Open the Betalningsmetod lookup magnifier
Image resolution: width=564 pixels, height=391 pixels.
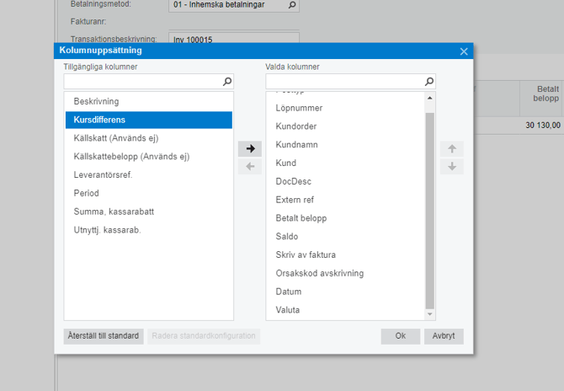292,5
